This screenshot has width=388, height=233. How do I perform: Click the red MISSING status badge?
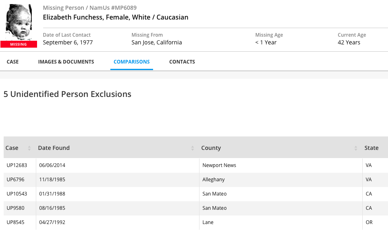pos(19,44)
